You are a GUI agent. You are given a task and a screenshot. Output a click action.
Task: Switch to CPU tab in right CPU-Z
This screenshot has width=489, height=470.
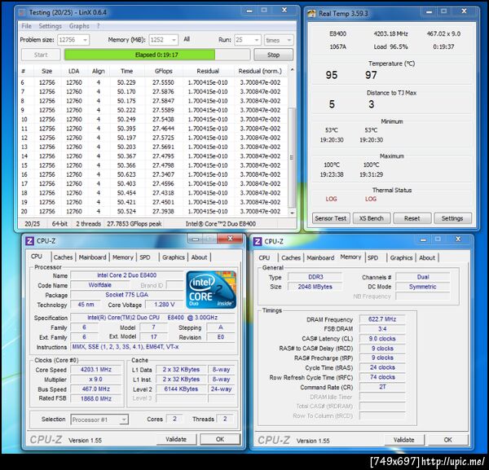tap(264, 257)
